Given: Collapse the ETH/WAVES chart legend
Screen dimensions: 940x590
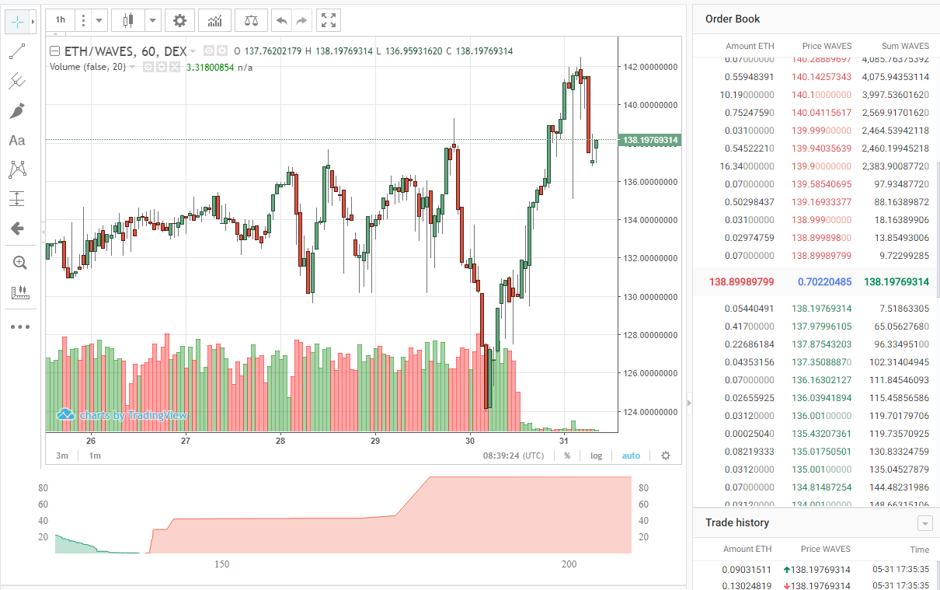Looking at the screenshot, I should [55, 51].
